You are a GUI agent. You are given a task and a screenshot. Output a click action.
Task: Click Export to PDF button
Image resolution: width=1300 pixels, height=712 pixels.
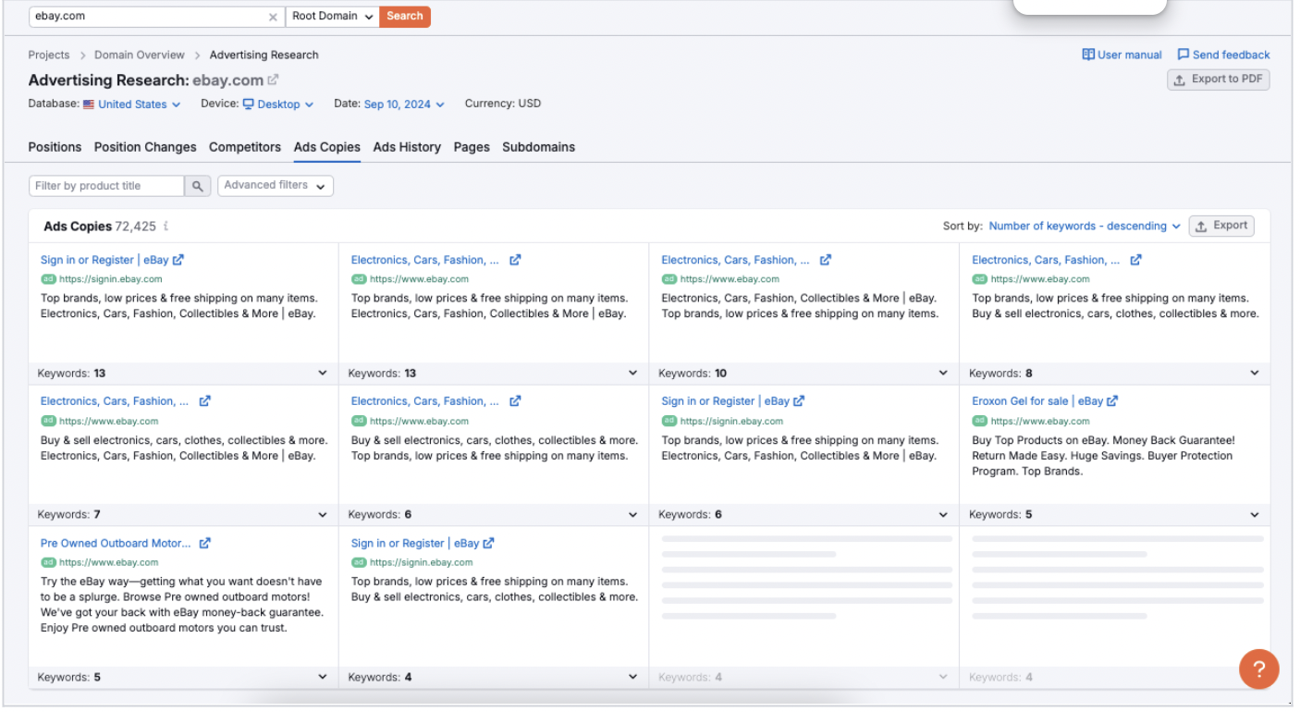pos(1218,80)
